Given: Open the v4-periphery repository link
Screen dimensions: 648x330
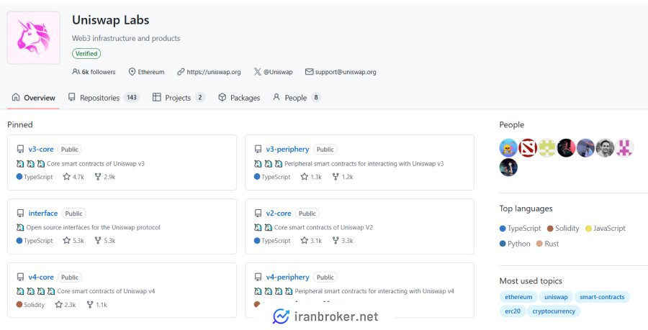Looking at the screenshot, I should coord(287,278).
